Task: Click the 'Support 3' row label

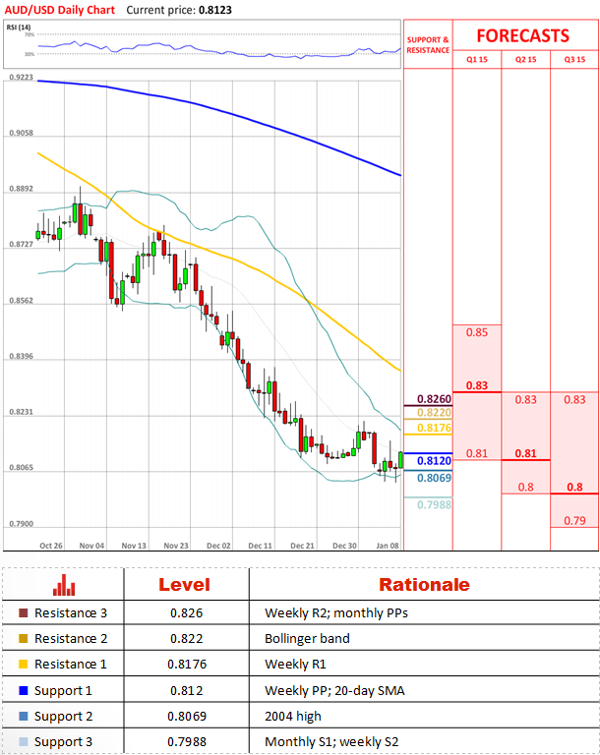Action: click(x=63, y=742)
